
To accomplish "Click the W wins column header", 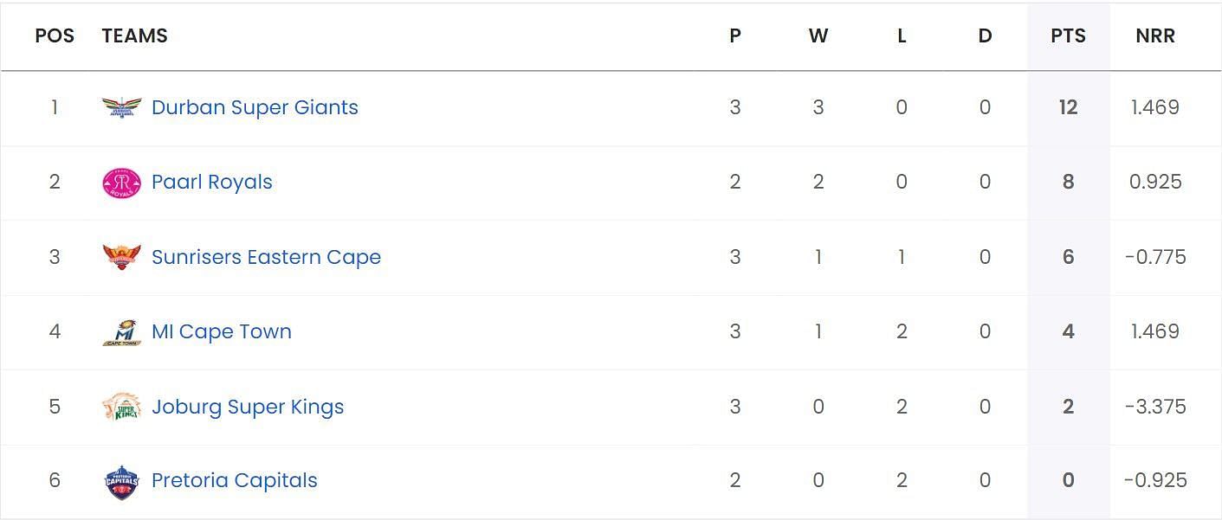I will click(x=818, y=36).
